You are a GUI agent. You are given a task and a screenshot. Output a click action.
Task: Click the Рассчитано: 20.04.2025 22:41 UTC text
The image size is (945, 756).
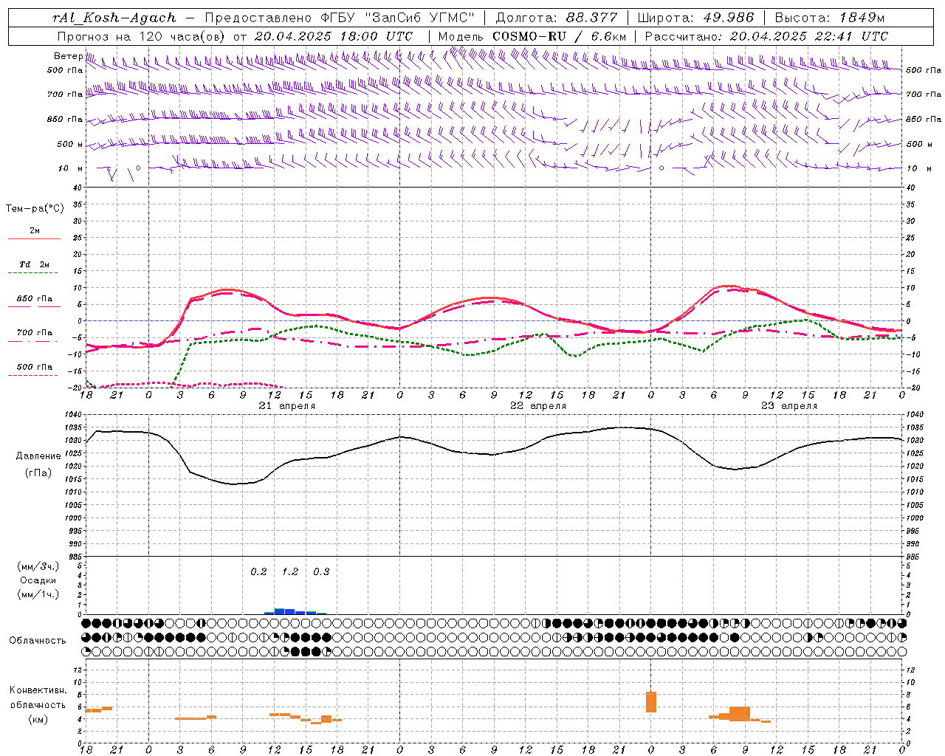coord(766,36)
